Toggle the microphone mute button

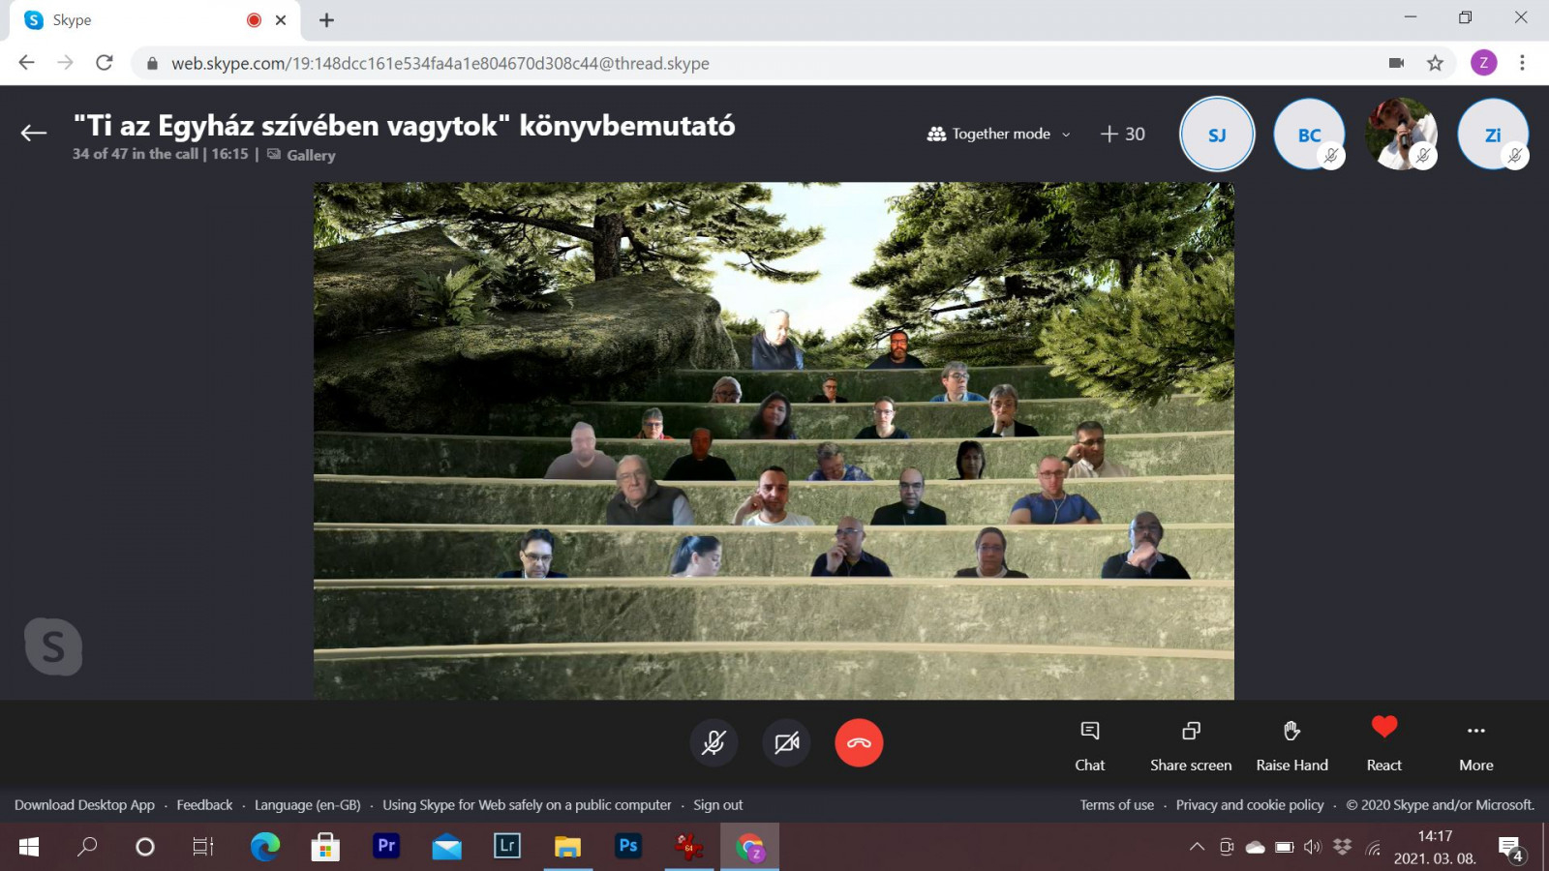pos(714,743)
